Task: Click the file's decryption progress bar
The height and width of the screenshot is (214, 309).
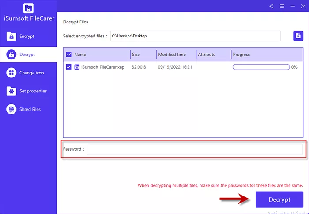Action: coord(261,67)
